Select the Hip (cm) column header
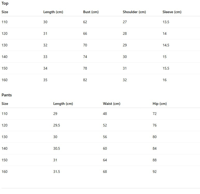 160,104
